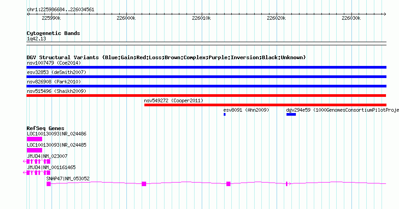399x209 pixels.
Task: Click the exon glyph under JMJD4|NM_001161465
Action: click(37, 173)
